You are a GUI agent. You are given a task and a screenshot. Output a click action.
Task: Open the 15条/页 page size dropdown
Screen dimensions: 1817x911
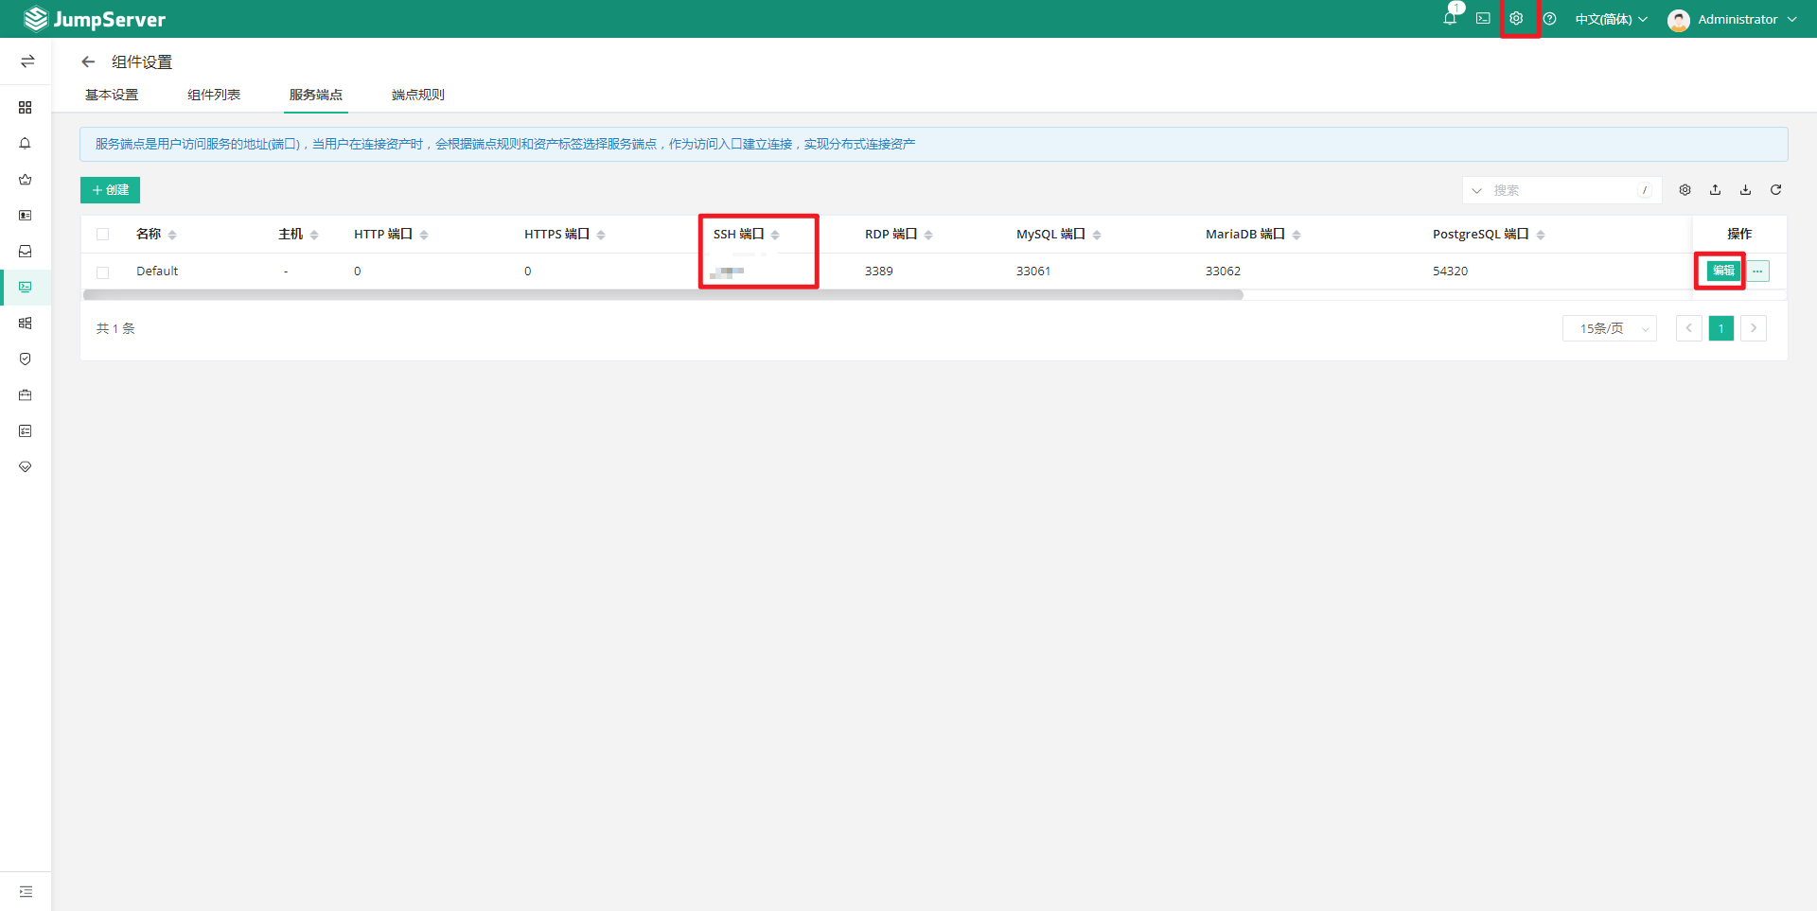(x=1609, y=328)
